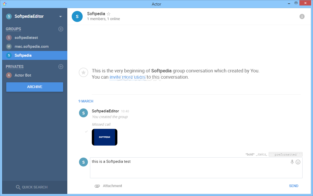Image resolution: width=313 pixels, height=196 pixels.
Task: Send the message with SEND button
Action: coord(294,186)
